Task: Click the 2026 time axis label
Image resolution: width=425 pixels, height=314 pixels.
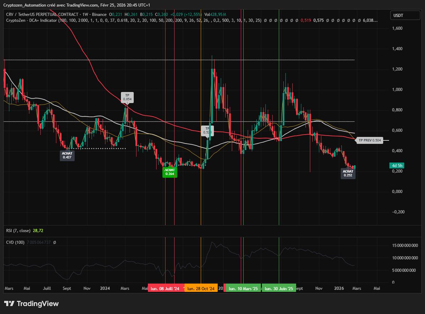Action: (x=339, y=288)
